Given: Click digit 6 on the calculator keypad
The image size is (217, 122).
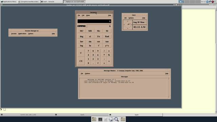Looking at the screenshot, I should 98,55.
